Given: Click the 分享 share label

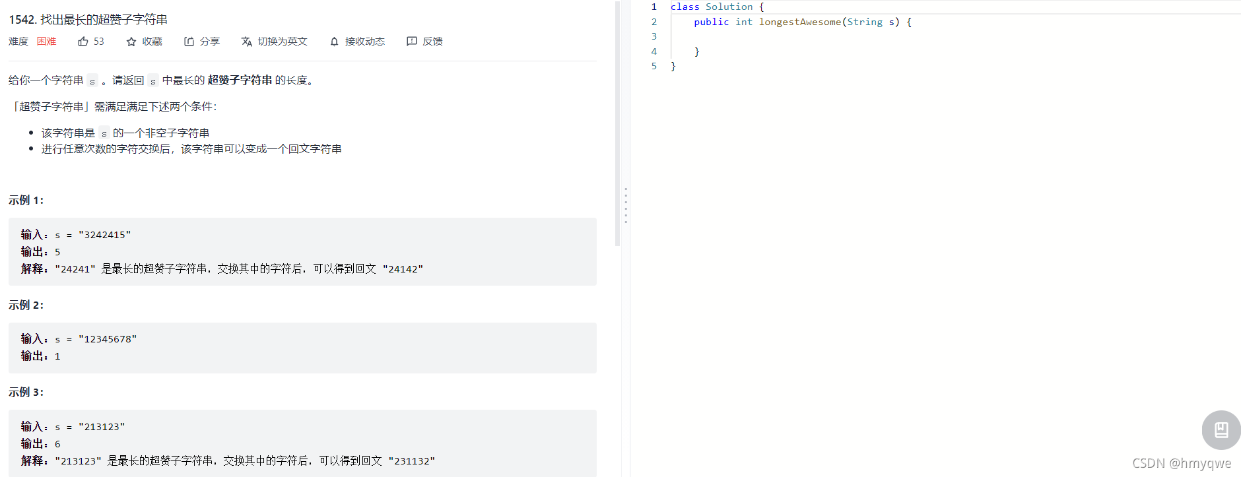Looking at the screenshot, I should coord(210,42).
